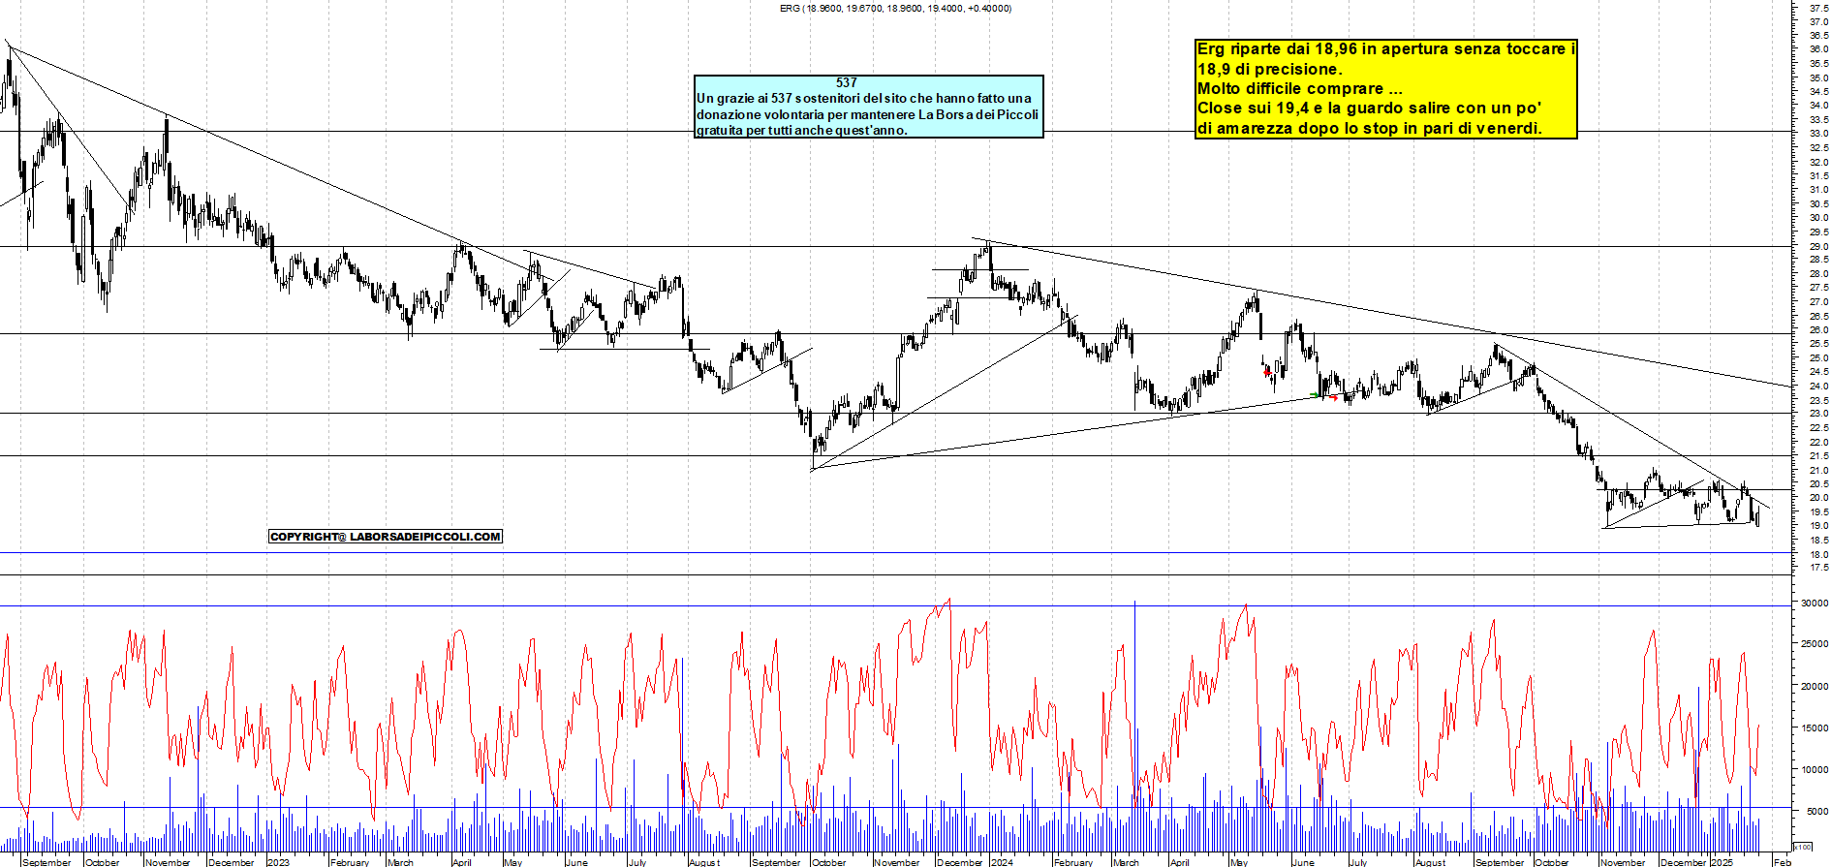Click the 2025 year label on the time axis
Image resolution: width=1831 pixels, height=867 pixels.
pyautogui.click(x=1722, y=862)
